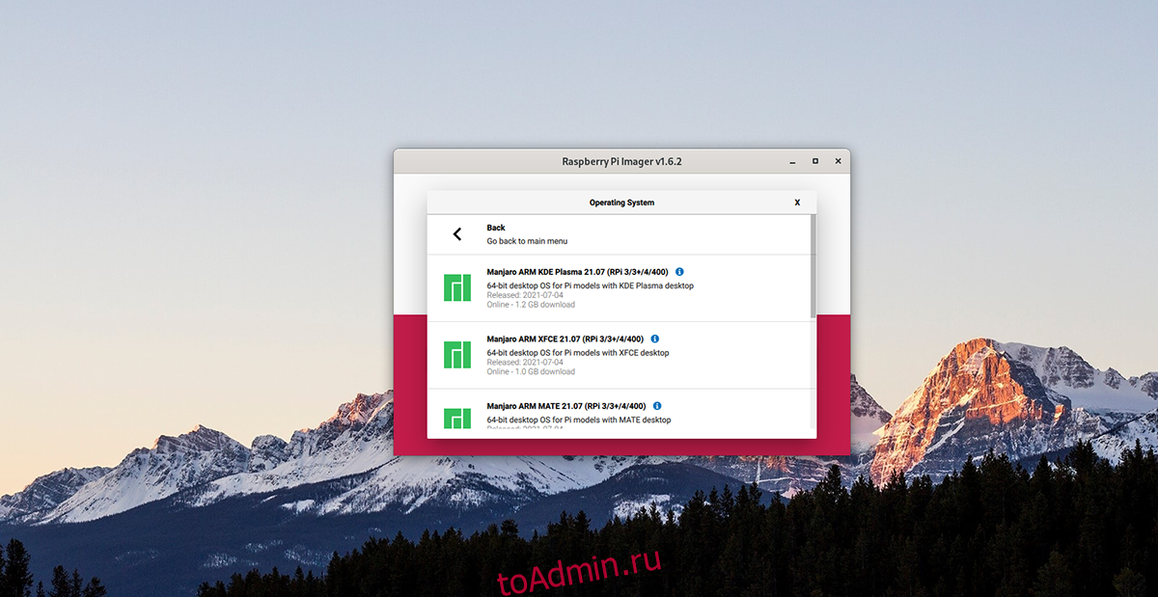Click MATE desktop description line

(x=579, y=420)
